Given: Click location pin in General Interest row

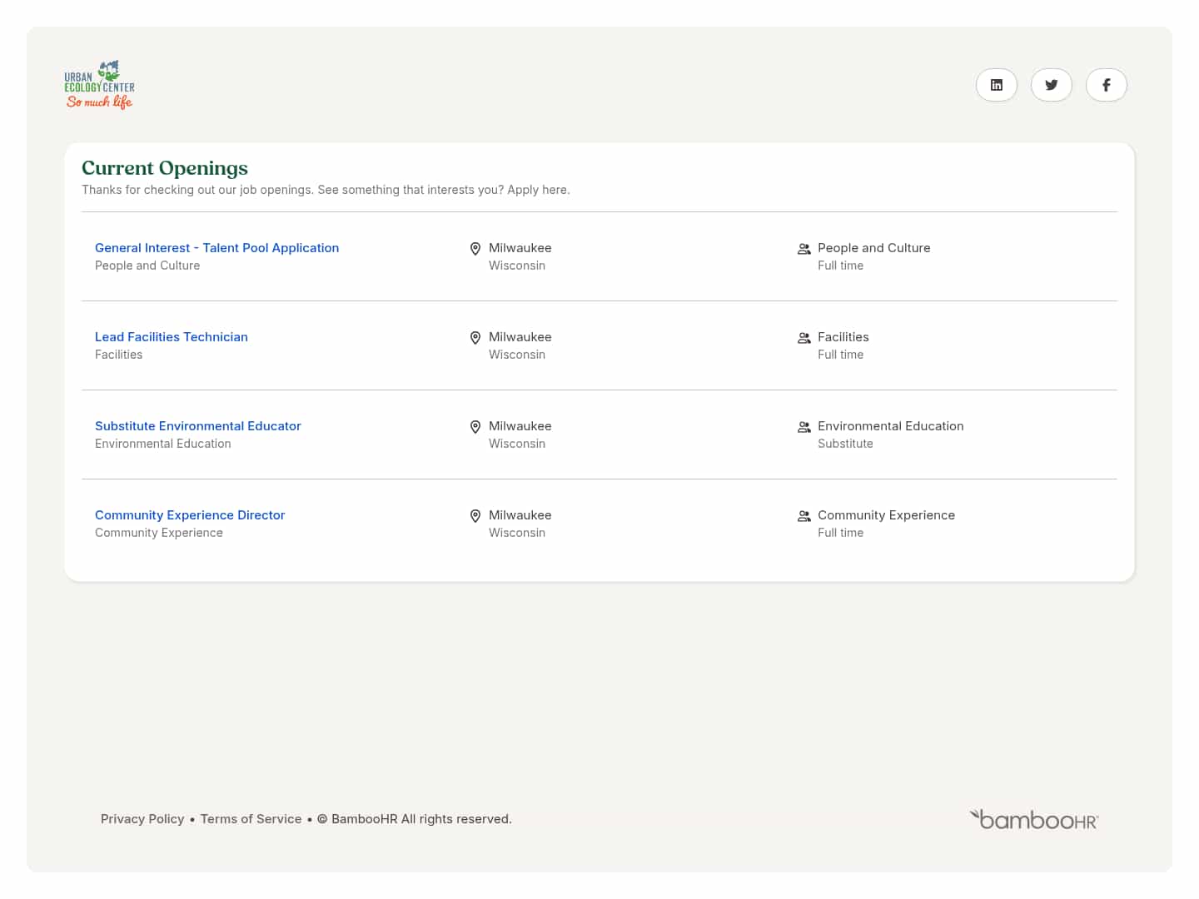Looking at the screenshot, I should coord(475,249).
